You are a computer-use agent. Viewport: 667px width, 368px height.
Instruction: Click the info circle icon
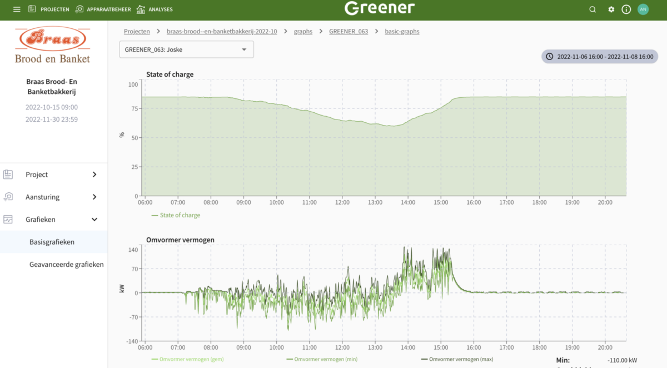626,9
